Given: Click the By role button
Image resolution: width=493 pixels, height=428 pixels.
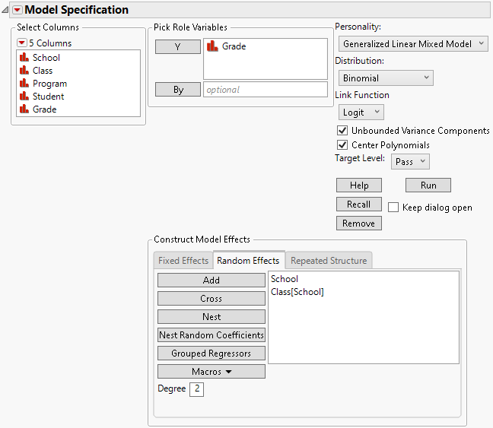Looking at the screenshot, I should (x=177, y=90).
